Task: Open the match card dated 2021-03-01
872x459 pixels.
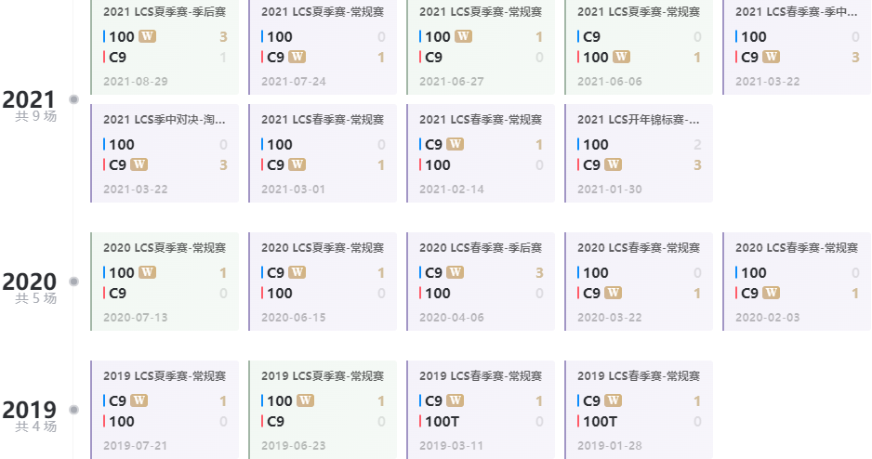Action: [x=323, y=153]
